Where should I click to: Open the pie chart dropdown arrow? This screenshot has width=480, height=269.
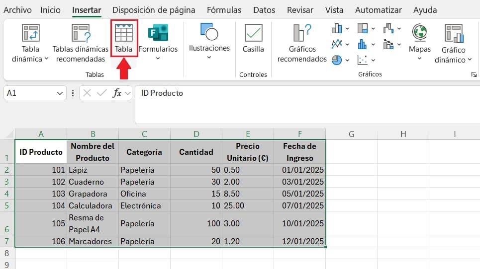point(348,60)
